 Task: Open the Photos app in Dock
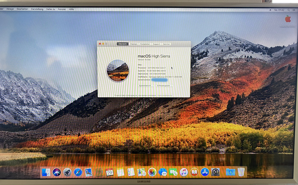(152, 172)
